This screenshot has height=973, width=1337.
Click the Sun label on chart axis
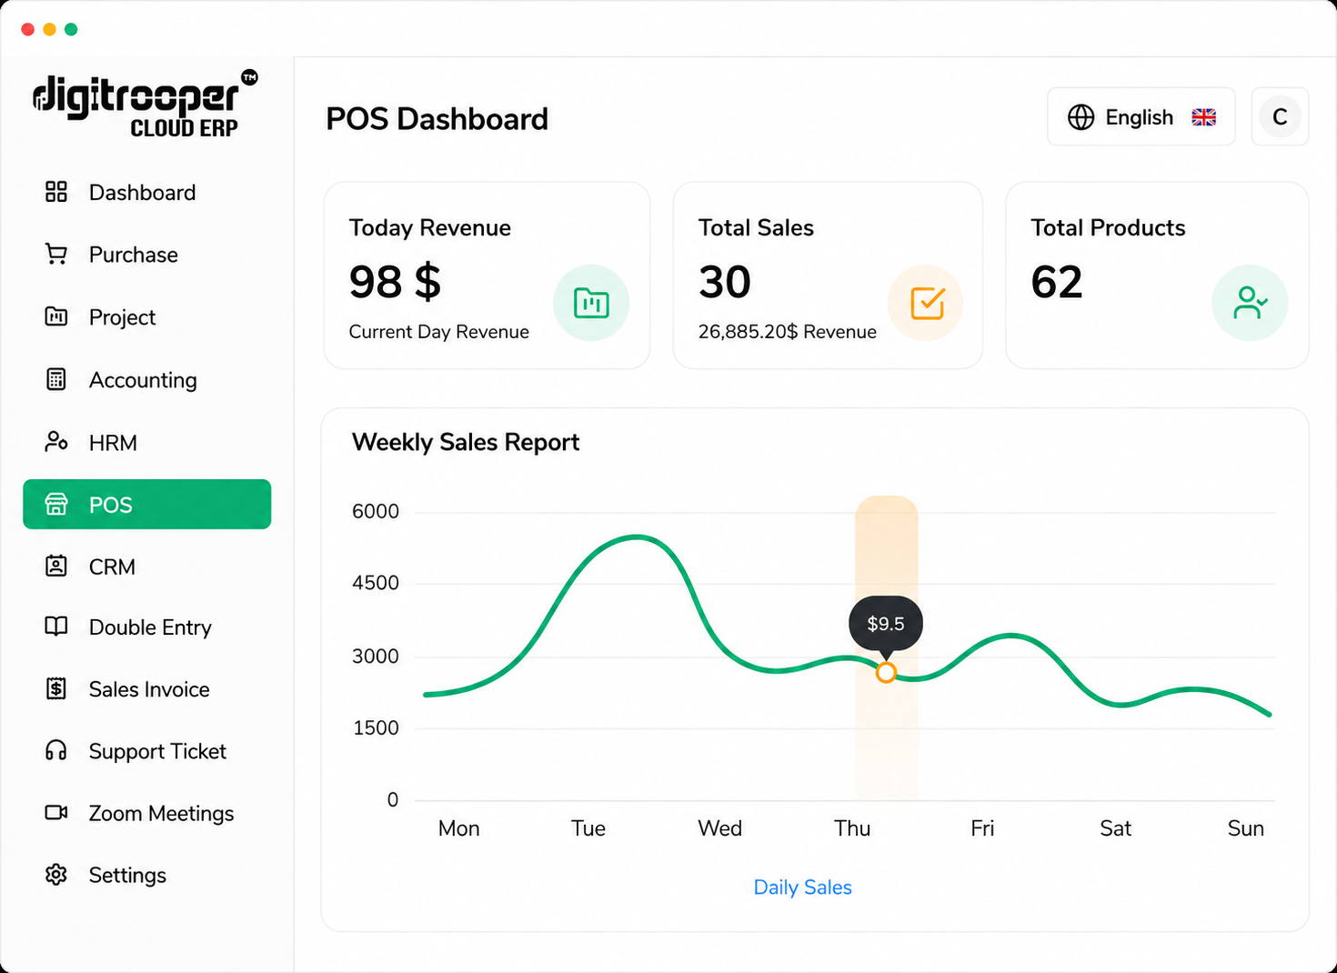[x=1245, y=828]
